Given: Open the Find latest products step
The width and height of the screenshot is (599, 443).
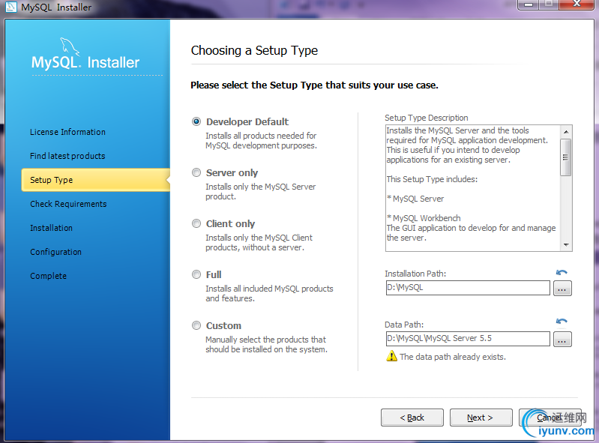Looking at the screenshot, I should pyautogui.click(x=67, y=156).
